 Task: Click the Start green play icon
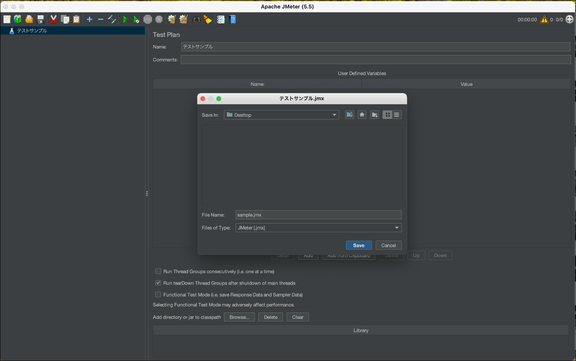pos(125,19)
